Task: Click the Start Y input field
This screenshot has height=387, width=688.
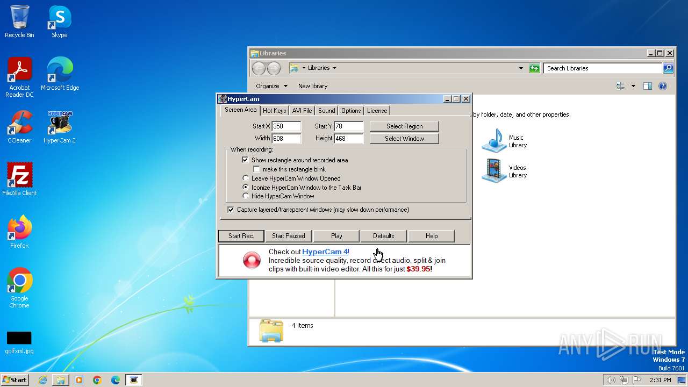Action: coord(348,126)
